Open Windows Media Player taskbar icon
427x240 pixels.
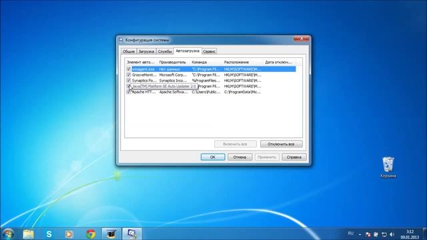click(69, 234)
